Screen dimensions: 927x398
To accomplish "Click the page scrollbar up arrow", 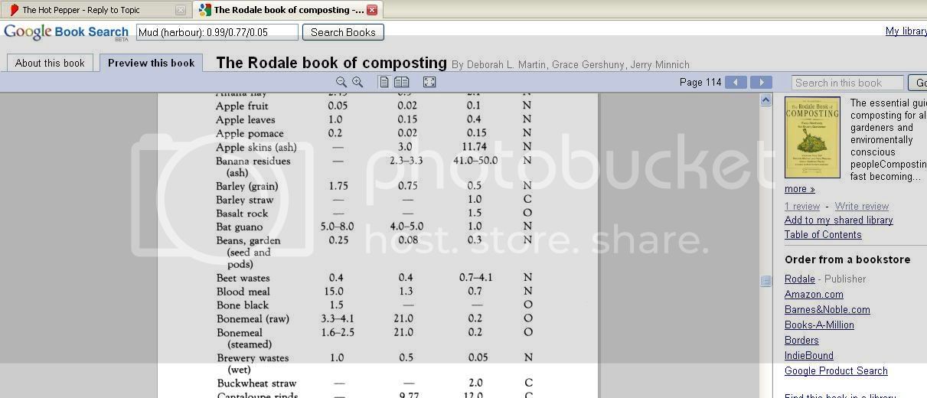I will tap(766, 100).
